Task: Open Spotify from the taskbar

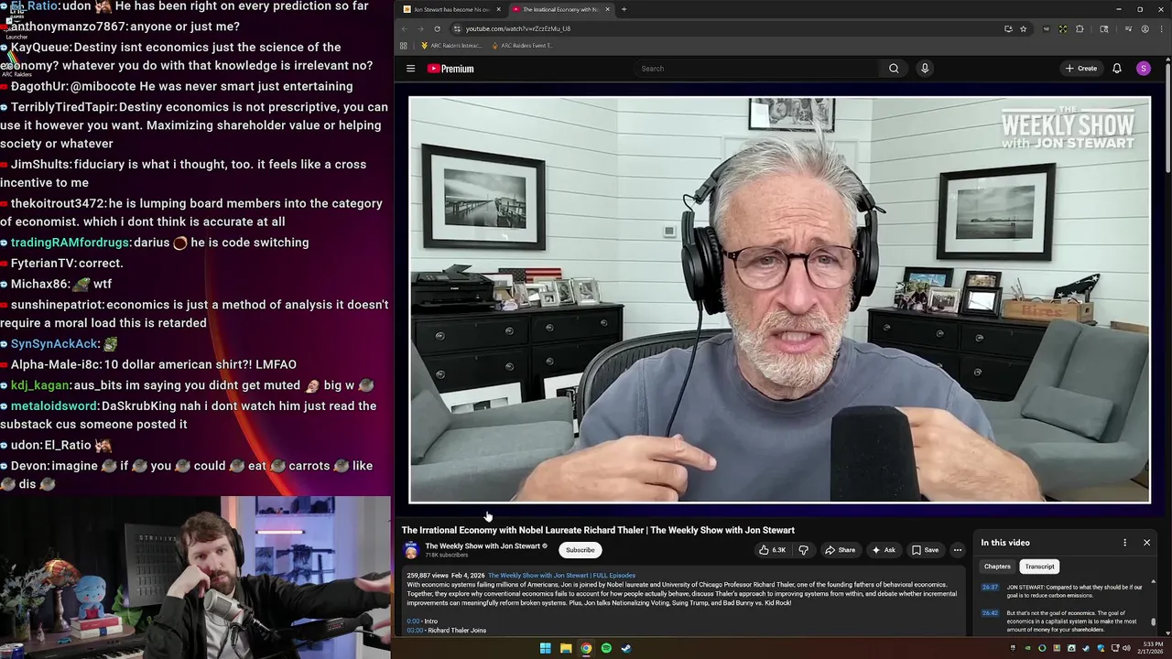Action: (606, 648)
